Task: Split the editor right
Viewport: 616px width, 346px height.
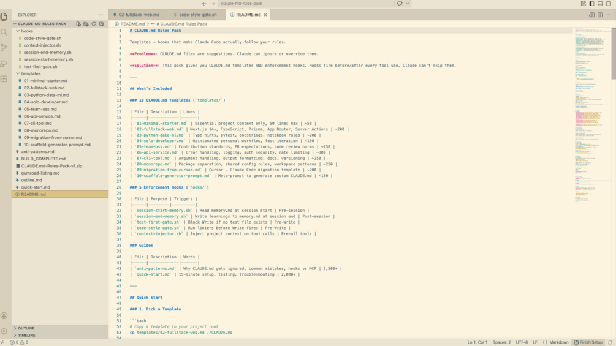Action: tap(600, 15)
